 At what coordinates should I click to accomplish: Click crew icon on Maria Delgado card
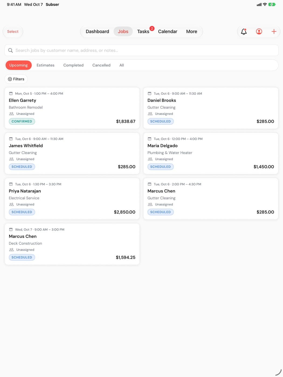pos(150,159)
